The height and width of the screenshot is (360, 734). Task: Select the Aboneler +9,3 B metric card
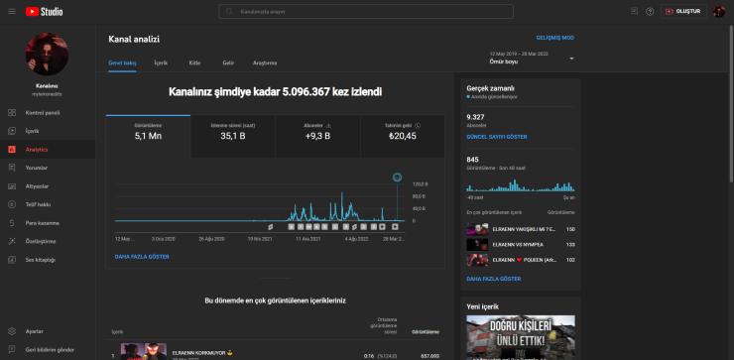pyautogui.click(x=317, y=136)
